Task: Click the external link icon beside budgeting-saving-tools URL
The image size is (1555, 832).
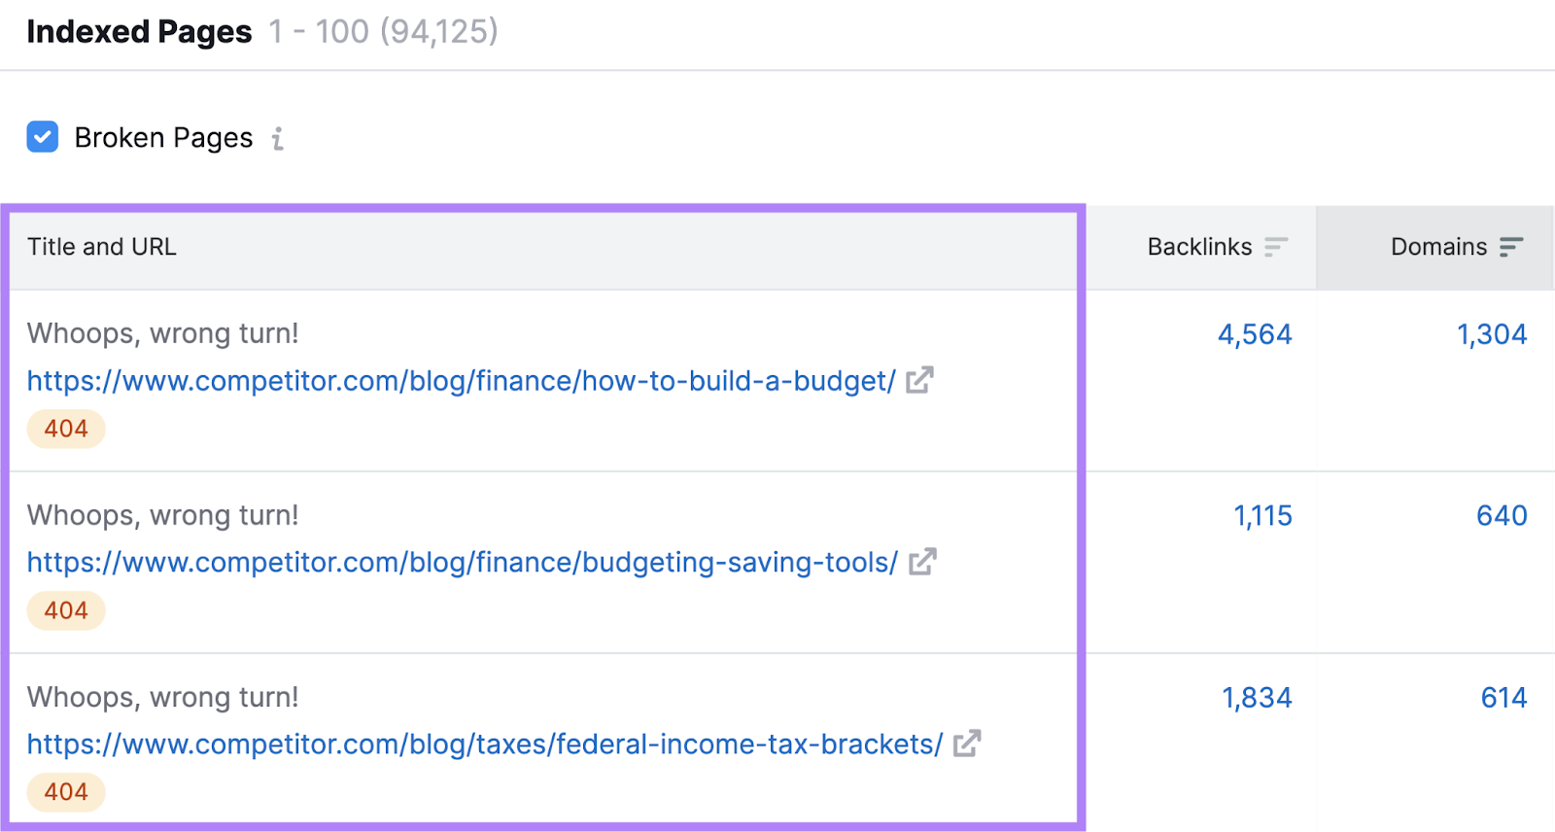Action: [920, 561]
